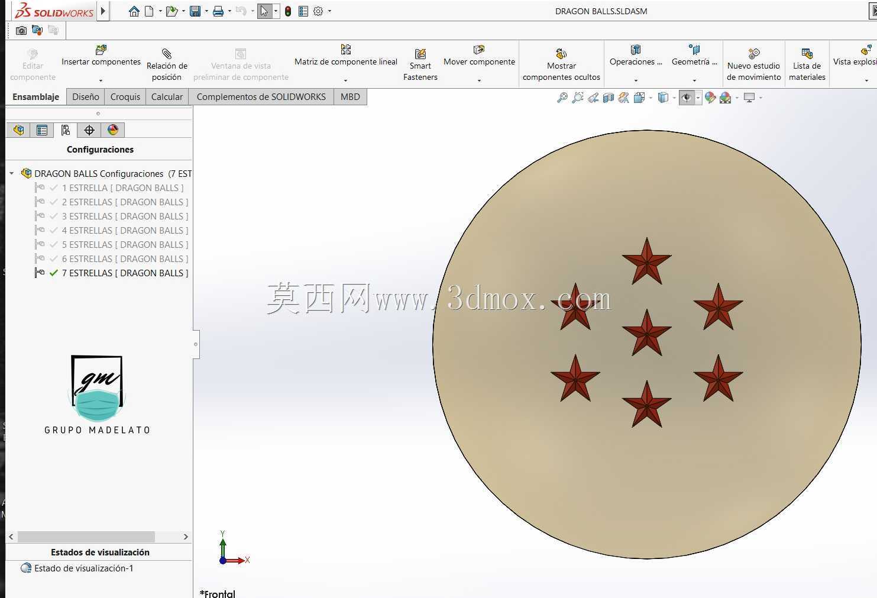Open the Mover componente dropdown arrow

(x=479, y=80)
